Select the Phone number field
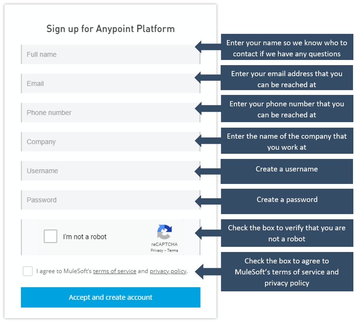 click(110, 113)
